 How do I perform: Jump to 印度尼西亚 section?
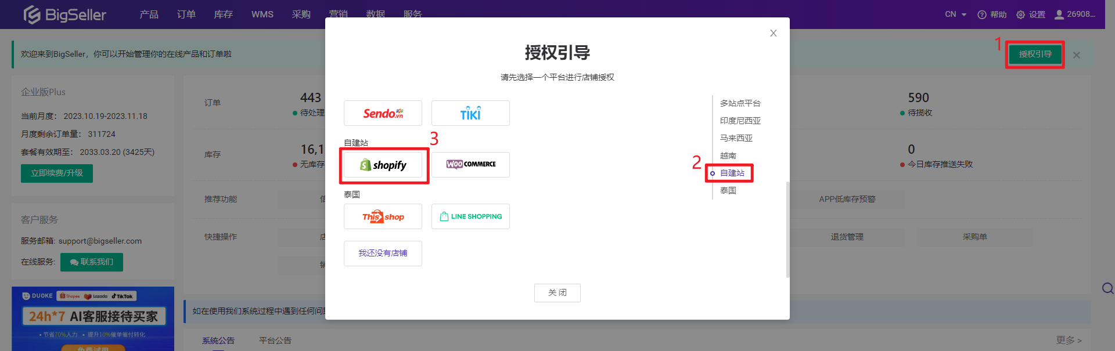tap(740, 121)
